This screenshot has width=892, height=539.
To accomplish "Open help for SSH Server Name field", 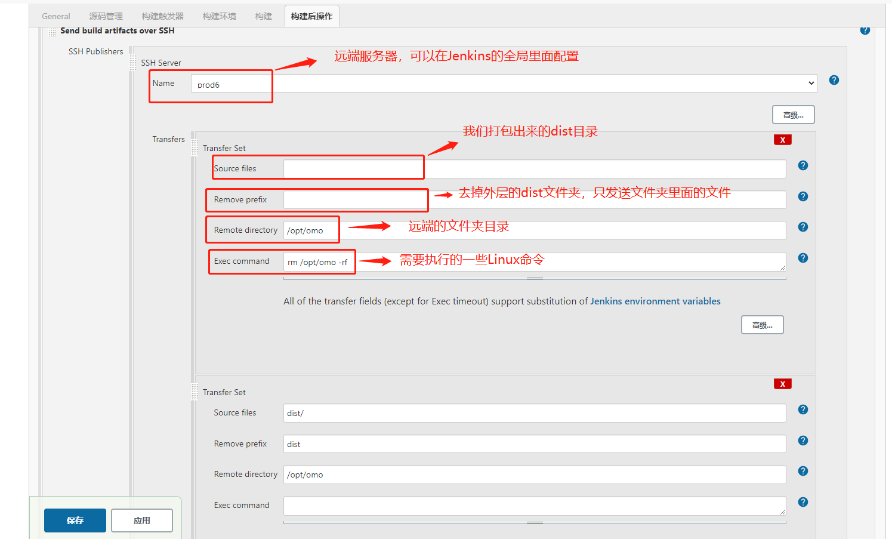I will [834, 80].
